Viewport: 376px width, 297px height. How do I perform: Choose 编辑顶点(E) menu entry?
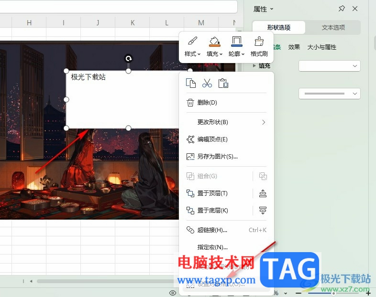tap(226, 139)
